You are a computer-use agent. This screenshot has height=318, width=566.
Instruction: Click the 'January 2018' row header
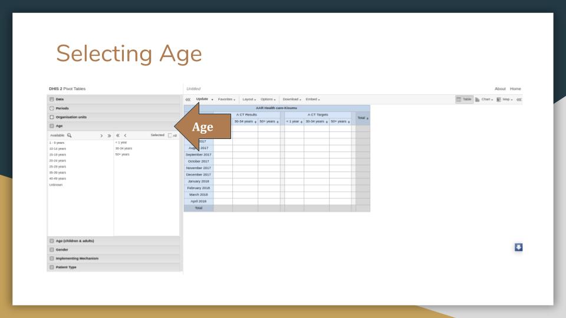[199, 181]
